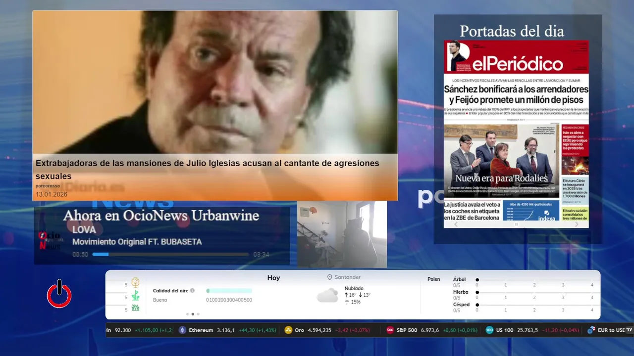
Task: Click the Nublado weather description
Action: [354, 288]
